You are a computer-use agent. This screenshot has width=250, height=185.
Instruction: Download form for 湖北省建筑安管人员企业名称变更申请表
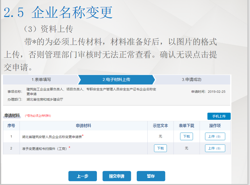pos(186,137)
